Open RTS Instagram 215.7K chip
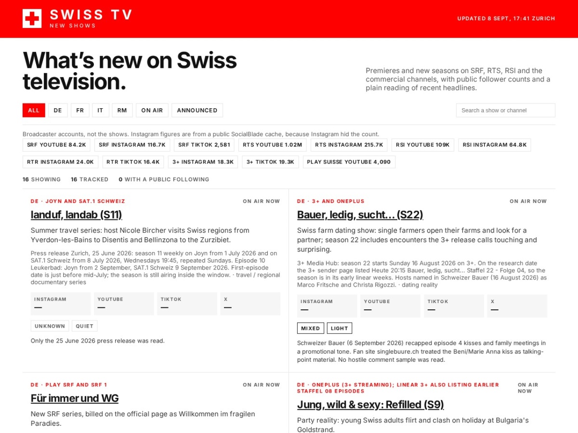Image resolution: width=578 pixels, height=433 pixels. click(349, 145)
